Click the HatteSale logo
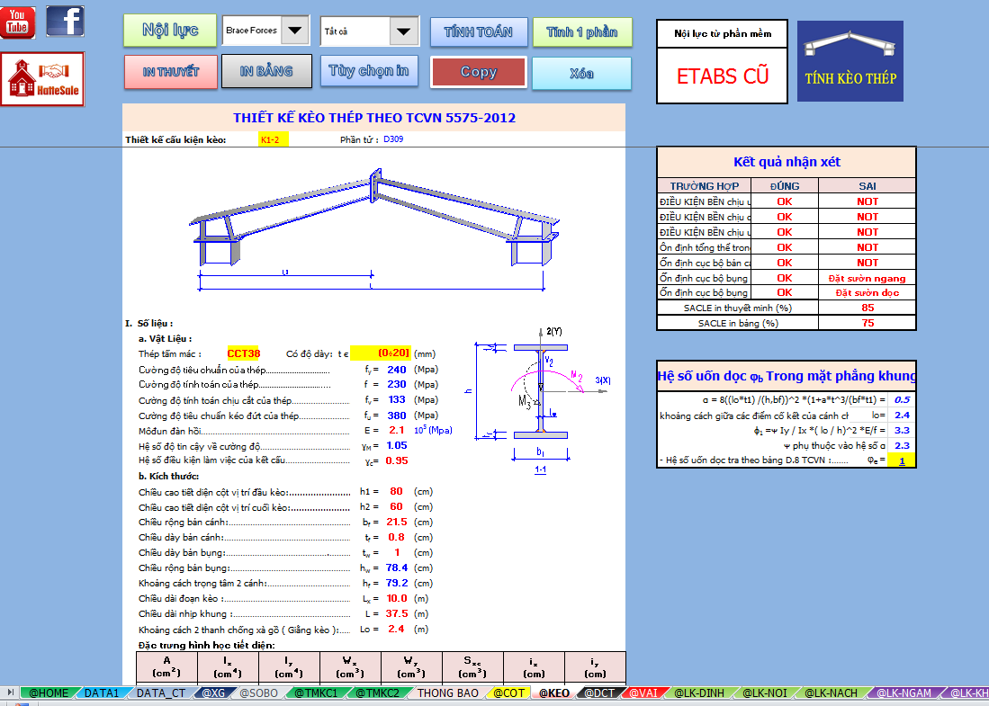Viewport: 989px width, 706px height. point(42,79)
